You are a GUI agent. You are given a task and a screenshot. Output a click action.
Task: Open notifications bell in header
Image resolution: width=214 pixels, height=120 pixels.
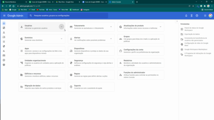186,16
